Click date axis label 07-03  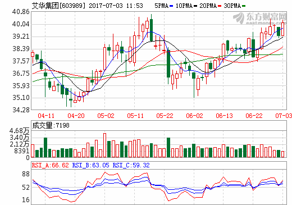point(284,116)
